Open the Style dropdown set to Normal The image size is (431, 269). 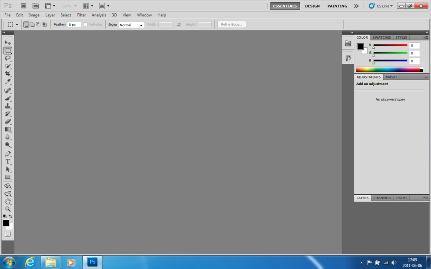click(x=131, y=25)
